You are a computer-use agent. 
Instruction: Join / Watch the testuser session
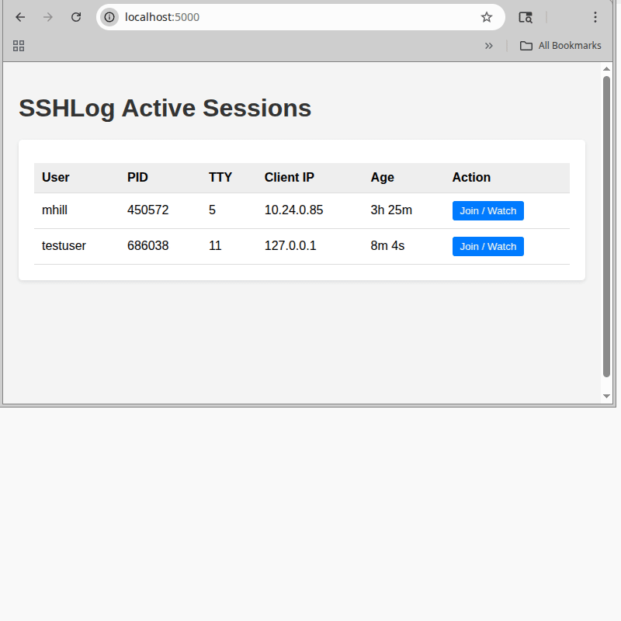[488, 246]
